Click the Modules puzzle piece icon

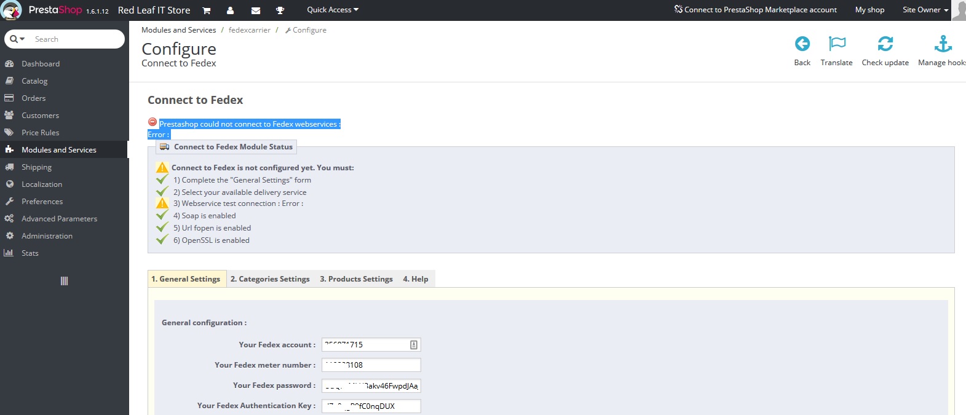tap(9, 149)
